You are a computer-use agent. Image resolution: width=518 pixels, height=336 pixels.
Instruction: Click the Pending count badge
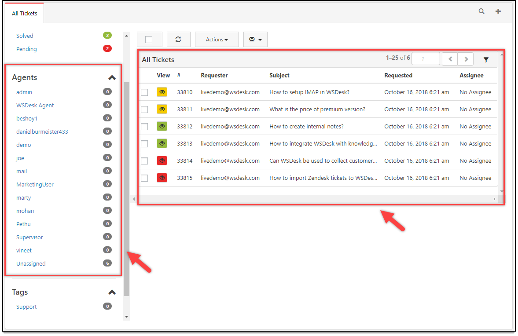click(x=107, y=48)
